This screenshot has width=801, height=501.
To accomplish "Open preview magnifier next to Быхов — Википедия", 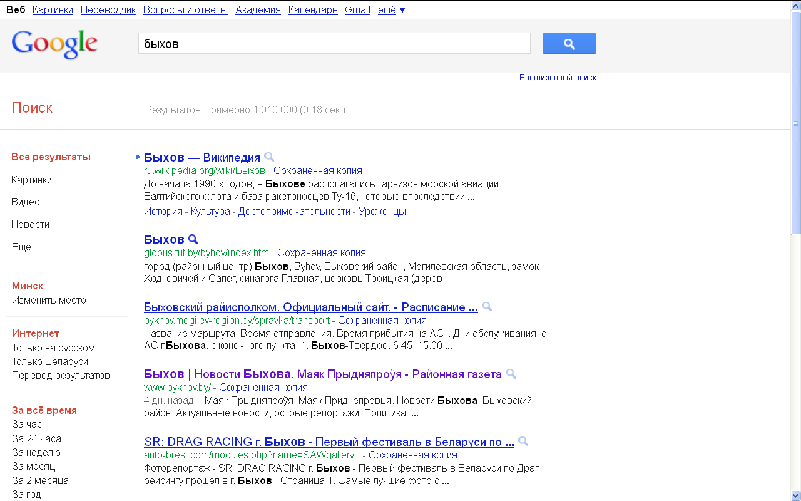I will 269,157.
